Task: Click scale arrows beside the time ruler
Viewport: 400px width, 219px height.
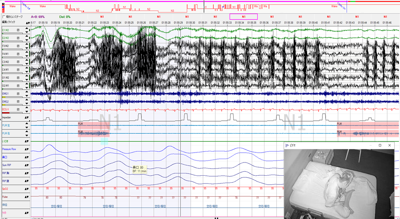Action: point(27,23)
